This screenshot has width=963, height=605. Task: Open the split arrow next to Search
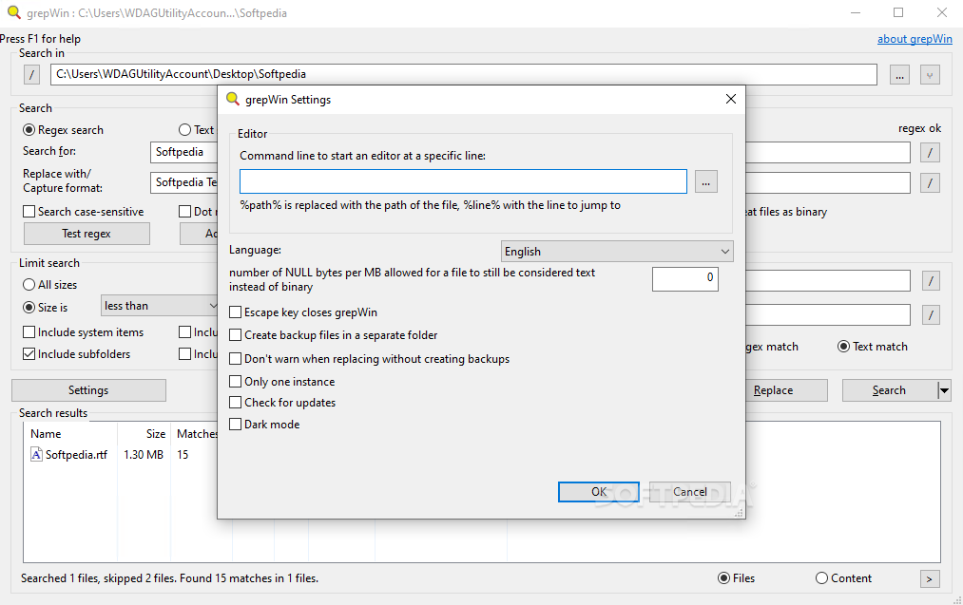945,390
